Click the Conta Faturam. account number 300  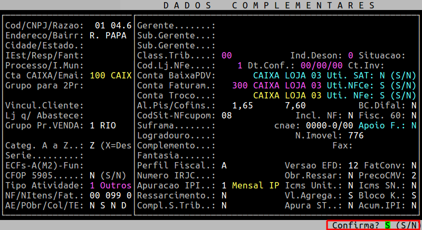[x=240, y=85]
